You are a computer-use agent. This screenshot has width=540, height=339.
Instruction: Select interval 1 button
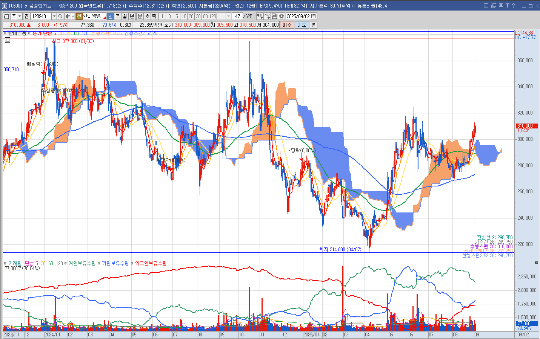[x=162, y=16]
